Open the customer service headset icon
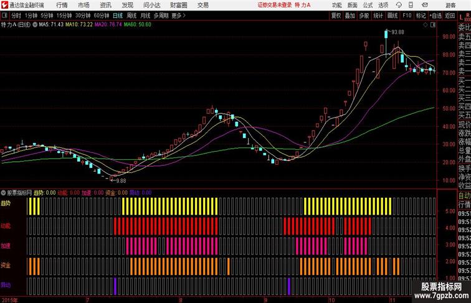 point(399,5)
